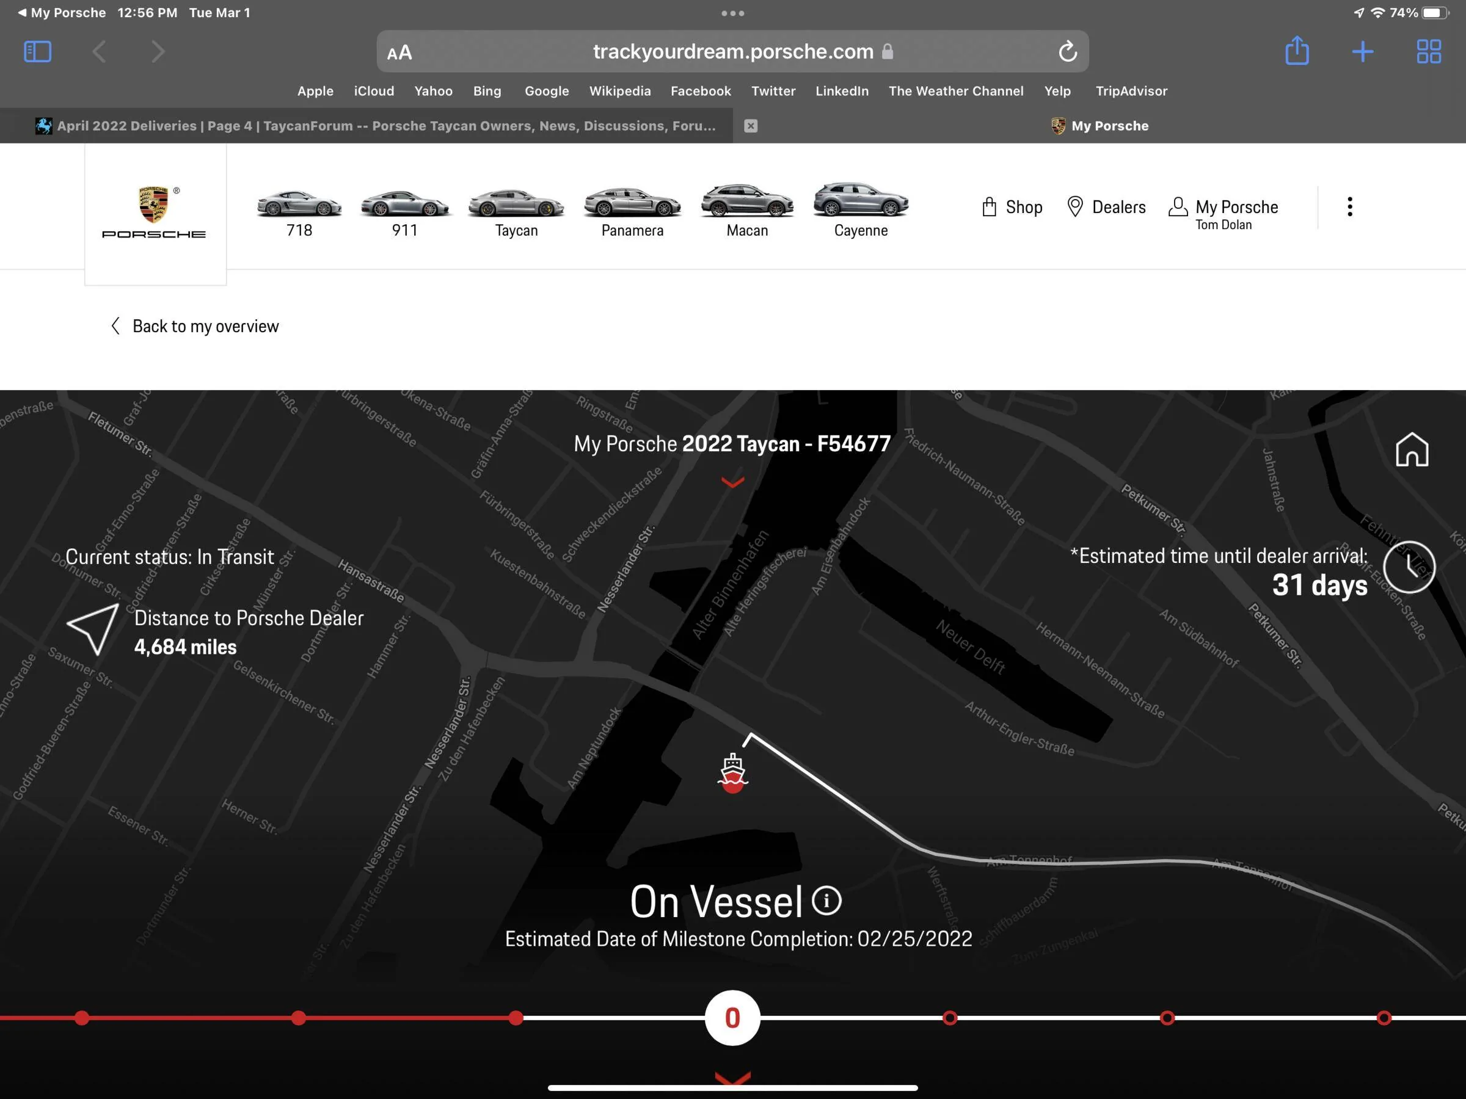Reload the page with the refresh icon
This screenshot has width=1466, height=1099.
[1067, 51]
